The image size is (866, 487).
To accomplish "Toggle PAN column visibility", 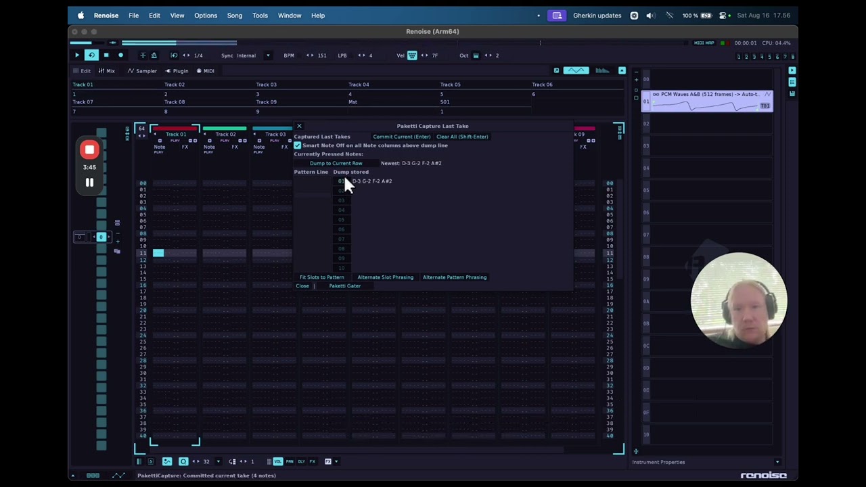I will [290, 461].
